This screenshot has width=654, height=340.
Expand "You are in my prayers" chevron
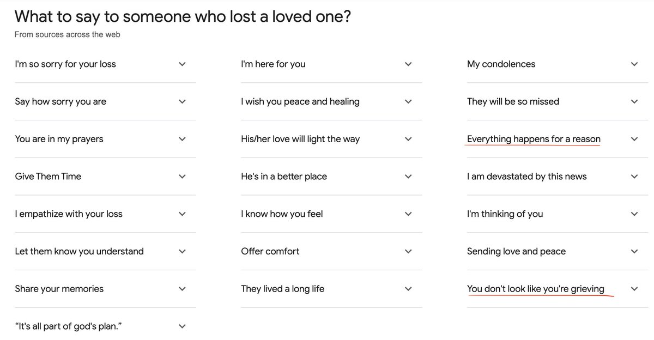(x=182, y=139)
